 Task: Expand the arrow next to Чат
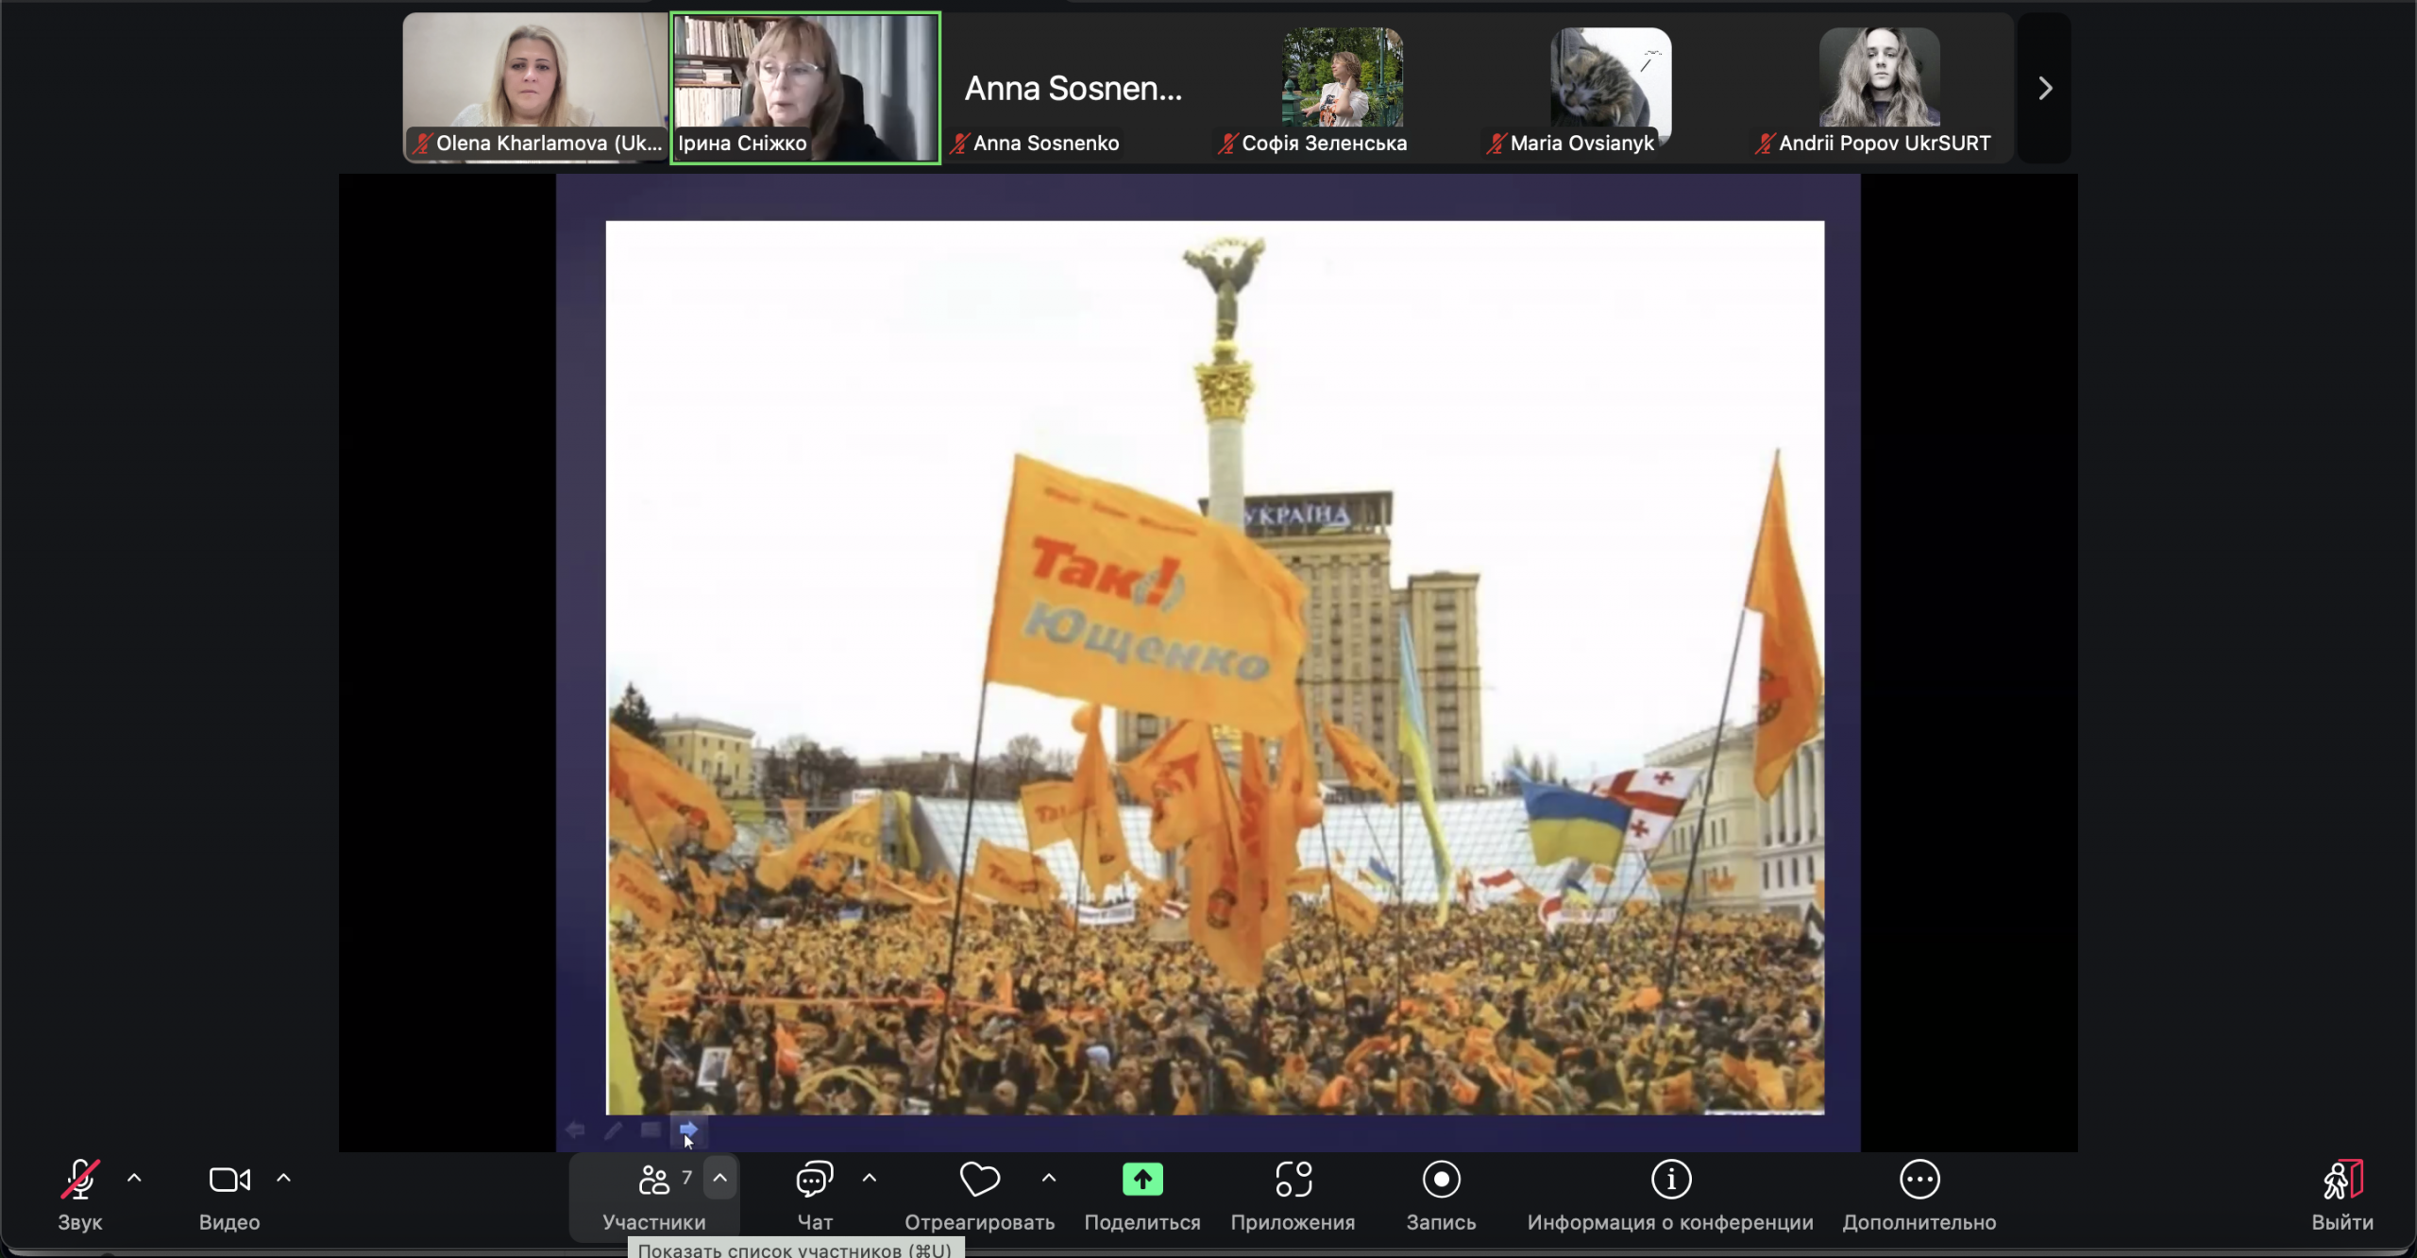tap(870, 1178)
